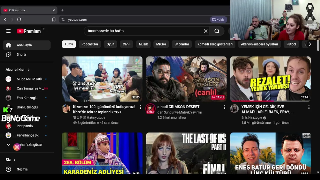Select the Müzik filter chip
320x180 pixels.
point(143,44)
